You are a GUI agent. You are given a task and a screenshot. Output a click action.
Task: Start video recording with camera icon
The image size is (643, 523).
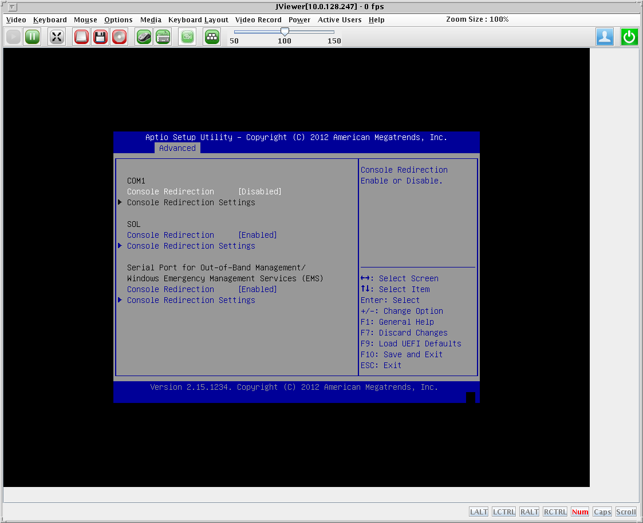point(187,37)
